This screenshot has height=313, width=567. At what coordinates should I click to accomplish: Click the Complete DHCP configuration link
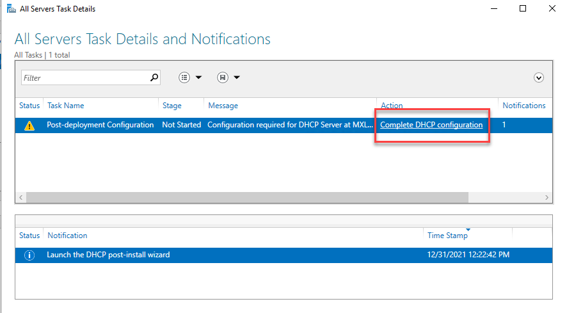click(431, 125)
